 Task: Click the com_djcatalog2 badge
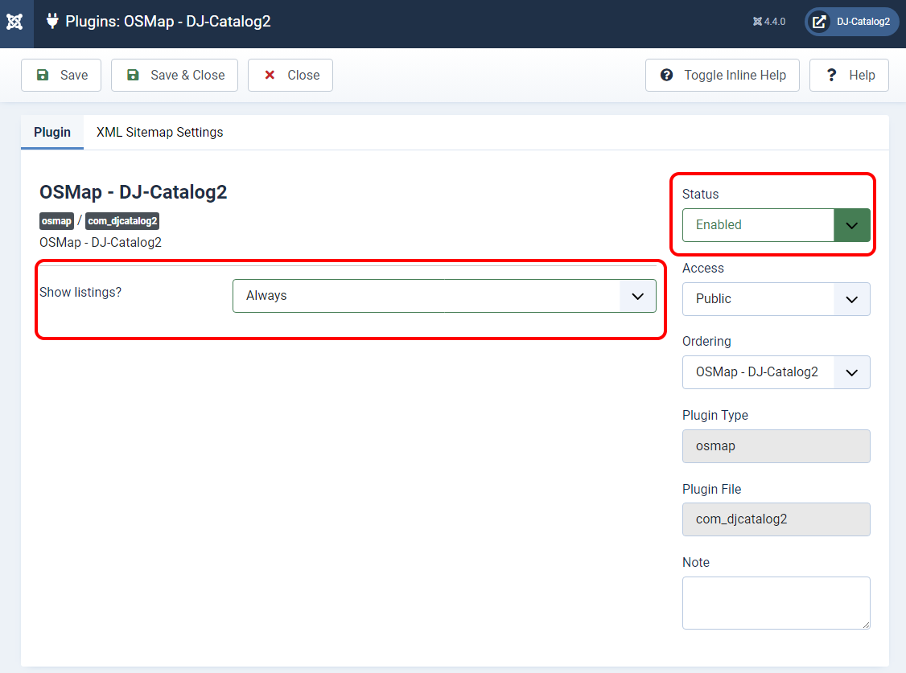pyautogui.click(x=122, y=221)
